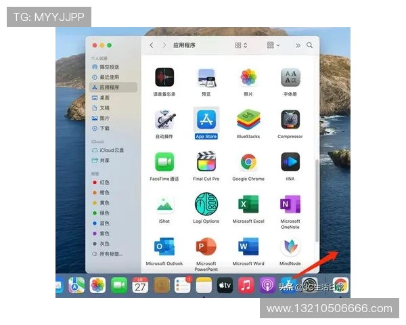Image resolution: width=406 pixels, height=325 pixels.
Task: Open Google Chrome in the Finder window
Action: coord(248,162)
